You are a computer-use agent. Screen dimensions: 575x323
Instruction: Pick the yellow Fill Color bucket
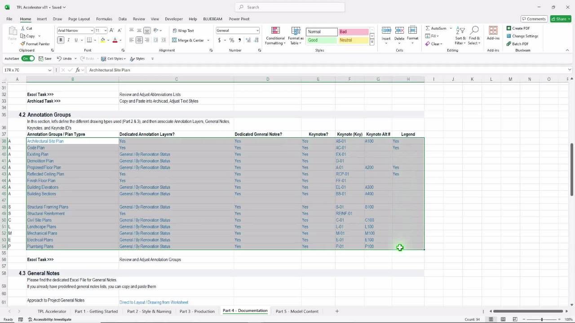click(103, 40)
